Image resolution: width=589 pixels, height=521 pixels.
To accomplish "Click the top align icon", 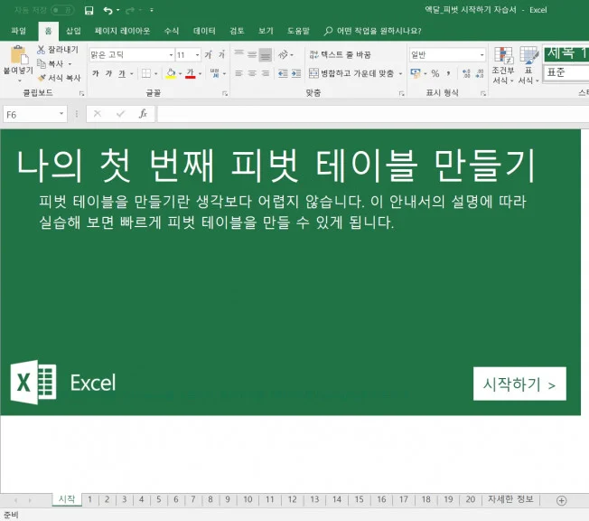I will [x=238, y=55].
